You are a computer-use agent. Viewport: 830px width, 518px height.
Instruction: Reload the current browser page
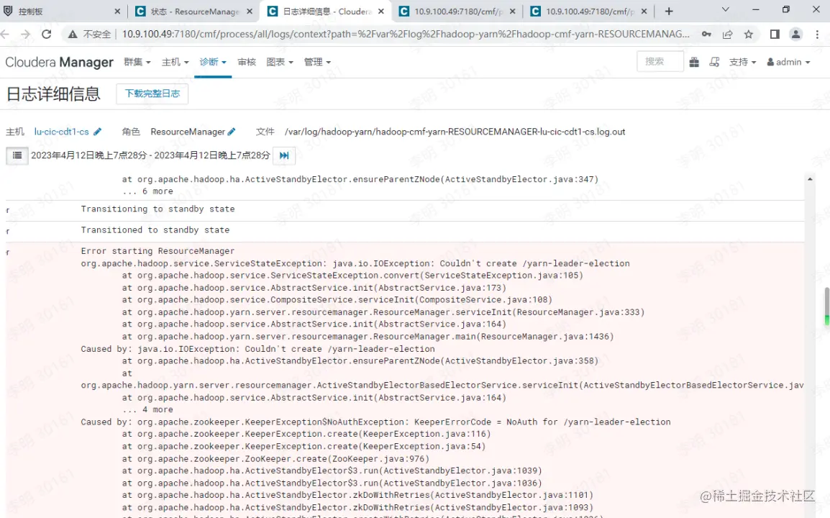pos(47,35)
